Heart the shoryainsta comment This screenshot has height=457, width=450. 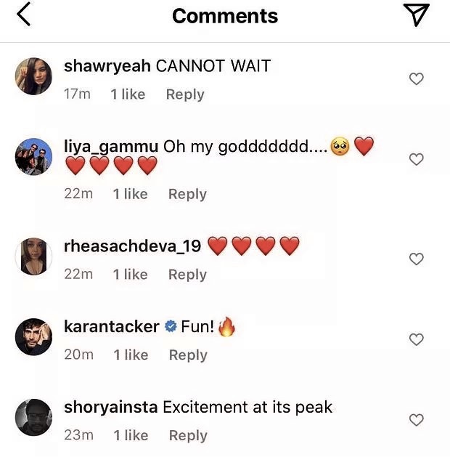[x=417, y=420]
